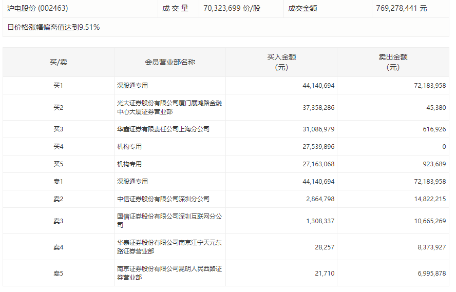Select the 卖2 row label
This screenshot has height=292, width=456.
tap(58, 199)
